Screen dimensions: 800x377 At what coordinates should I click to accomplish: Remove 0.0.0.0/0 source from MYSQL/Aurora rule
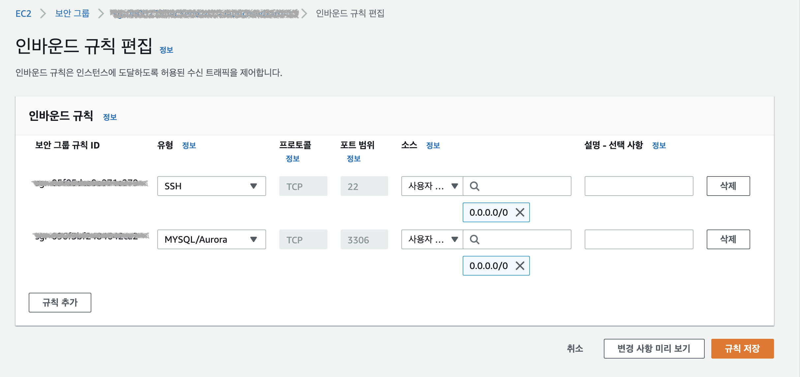click(520, 266)
